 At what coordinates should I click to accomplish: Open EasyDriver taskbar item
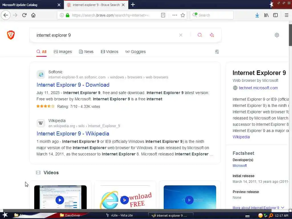[70, 215]
